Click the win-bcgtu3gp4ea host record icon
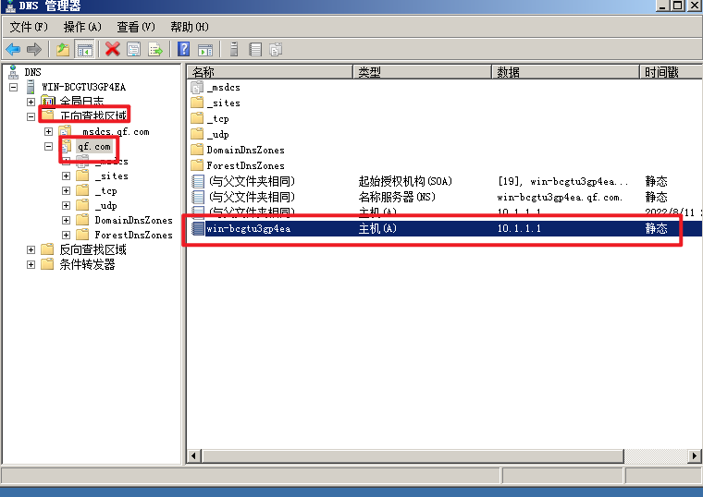 [x=198, y=228]
